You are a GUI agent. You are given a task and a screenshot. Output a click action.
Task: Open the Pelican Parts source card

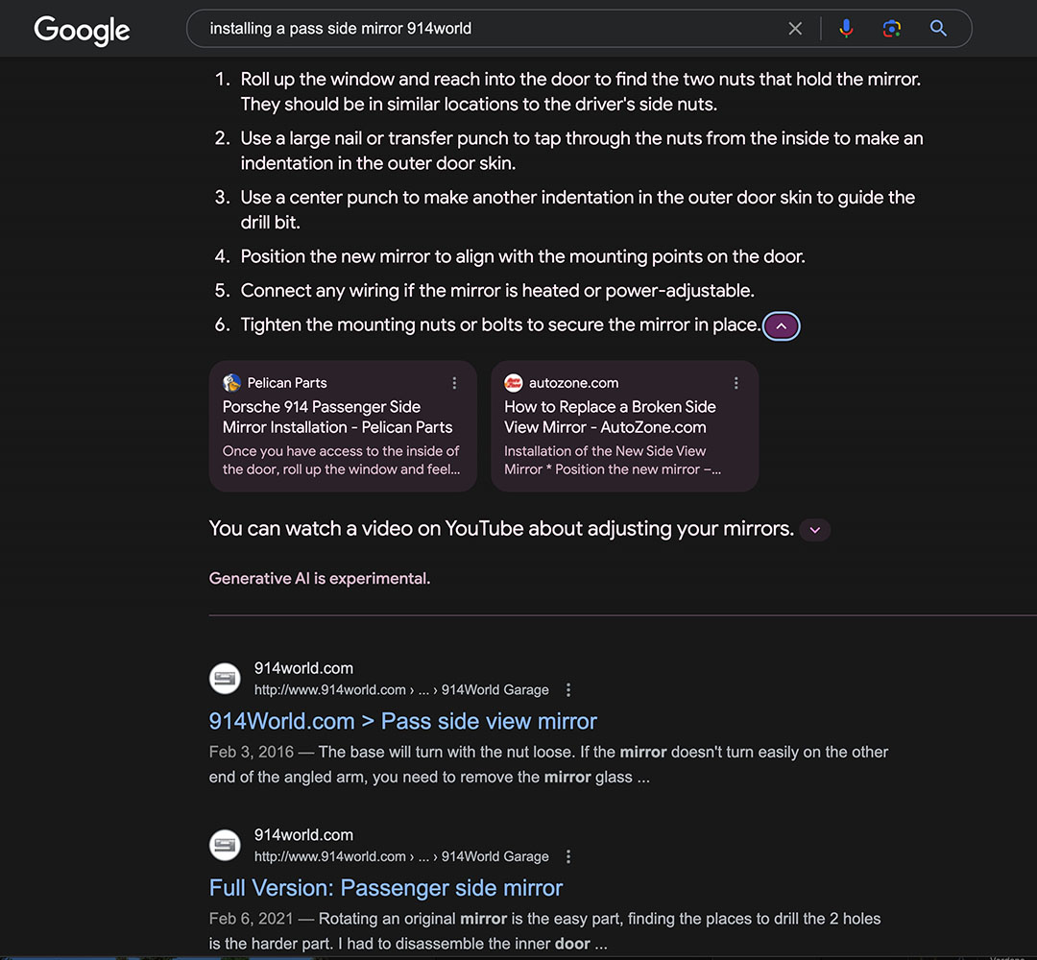tap(343, 426)
